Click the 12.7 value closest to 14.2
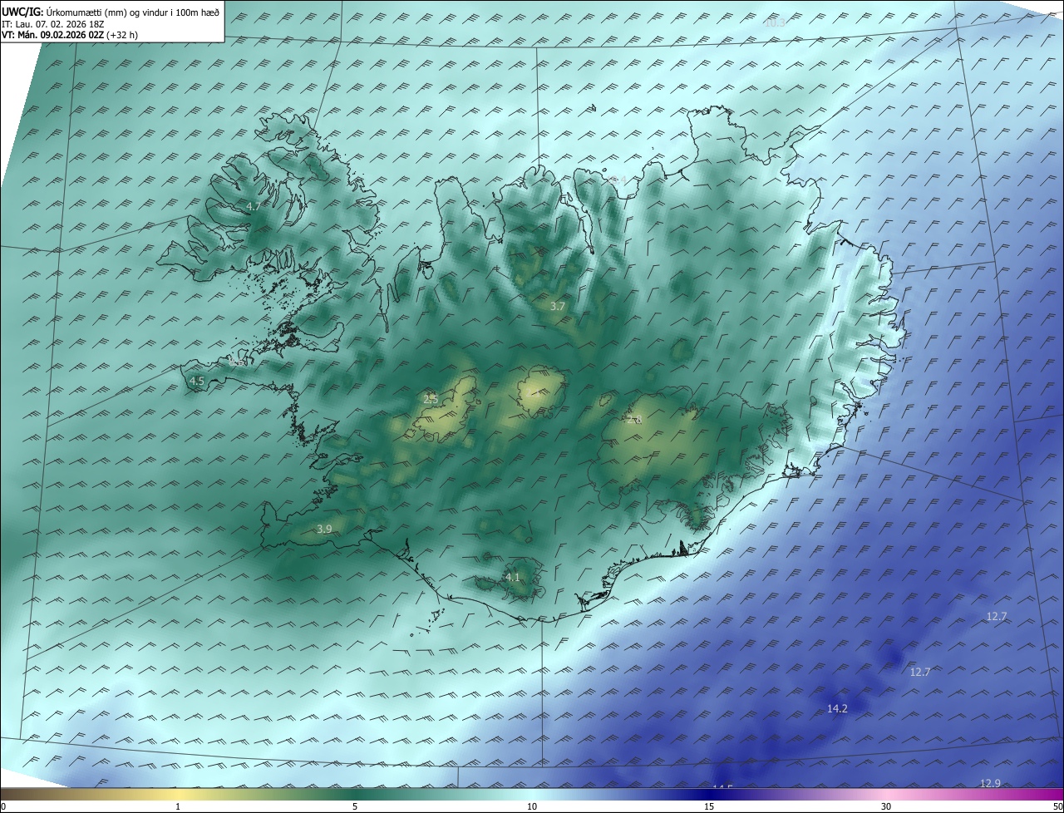The width and height of the screenshot is (1064, 813). [919, 672]
